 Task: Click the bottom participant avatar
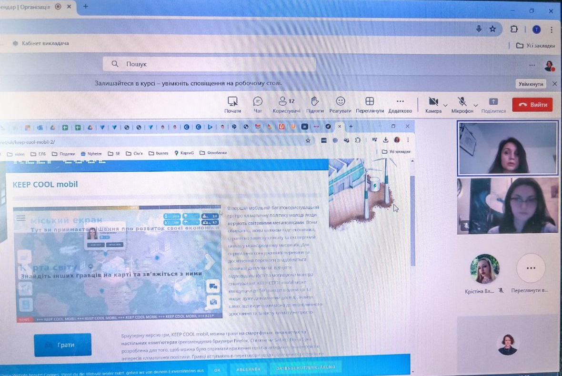508,344
